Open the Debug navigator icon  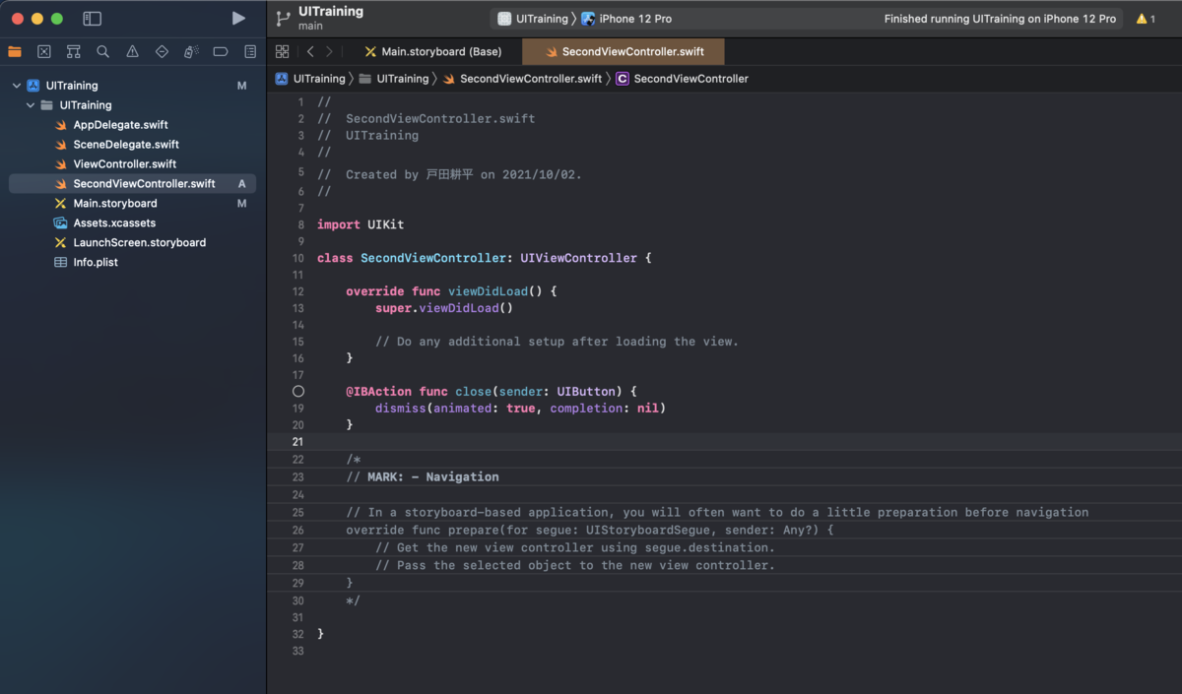tap(192, 51)
